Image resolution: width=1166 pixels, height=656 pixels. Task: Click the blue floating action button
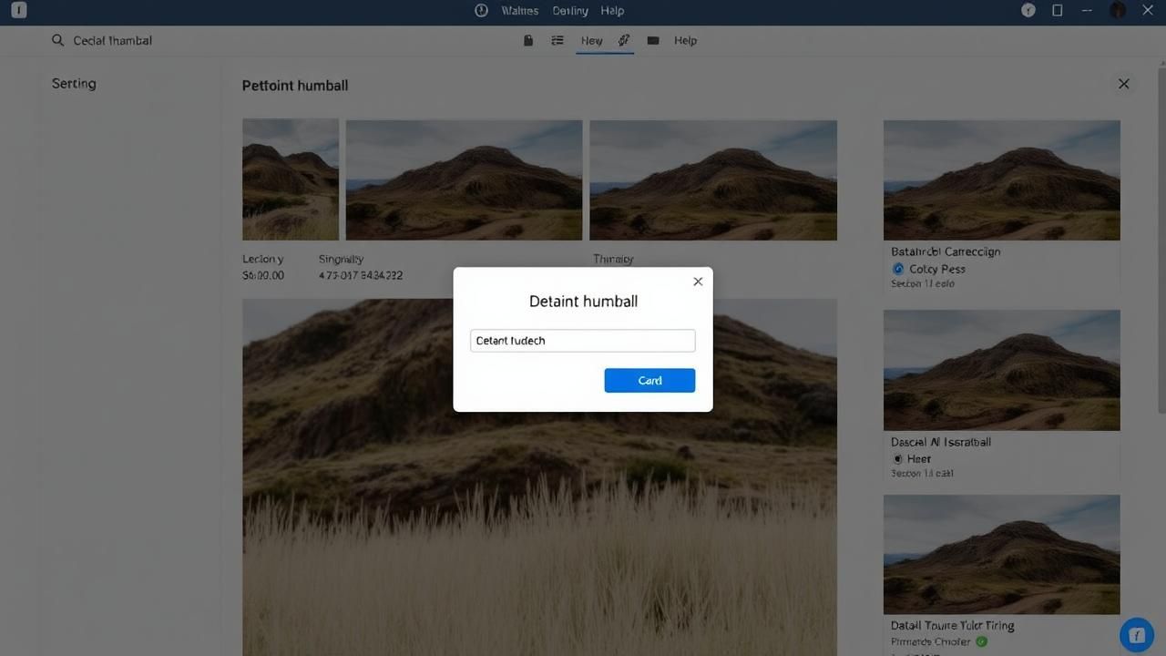1137,635
